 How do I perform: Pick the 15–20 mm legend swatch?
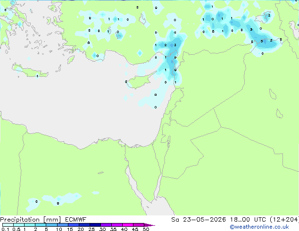[x=74, y=225]
